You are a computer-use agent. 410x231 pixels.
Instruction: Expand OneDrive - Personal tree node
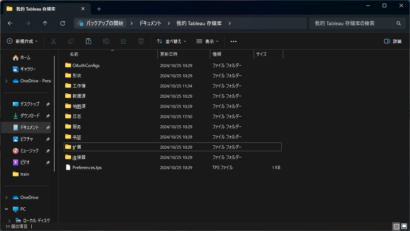pyautogui.click(x=7, y=81)
